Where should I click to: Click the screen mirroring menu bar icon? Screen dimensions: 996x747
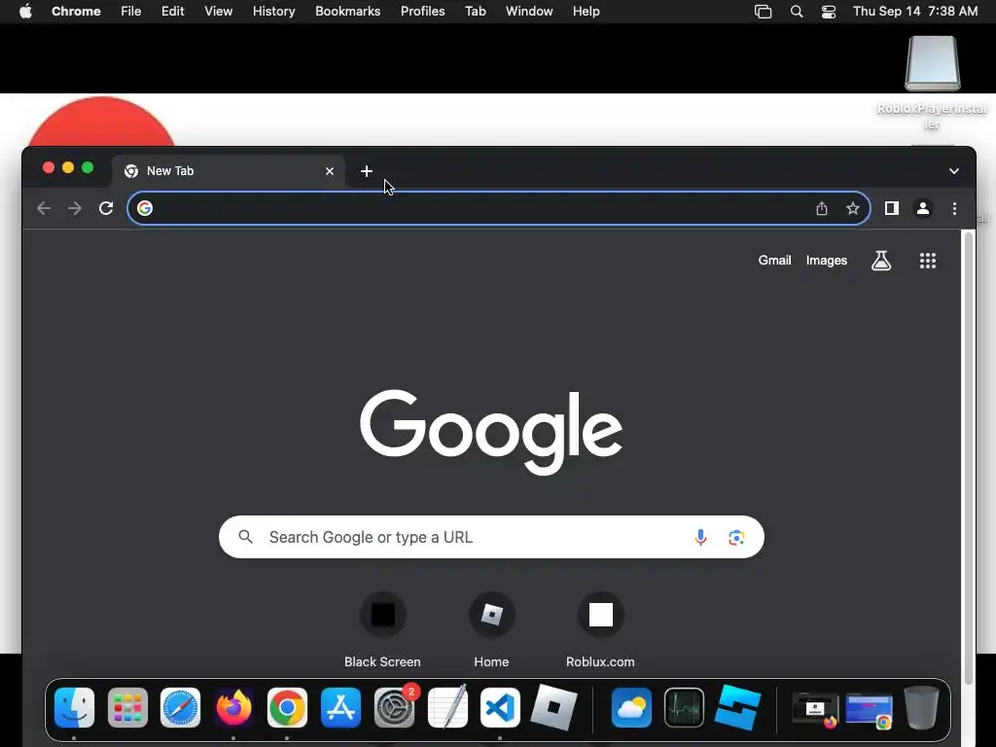coord(763,12)
